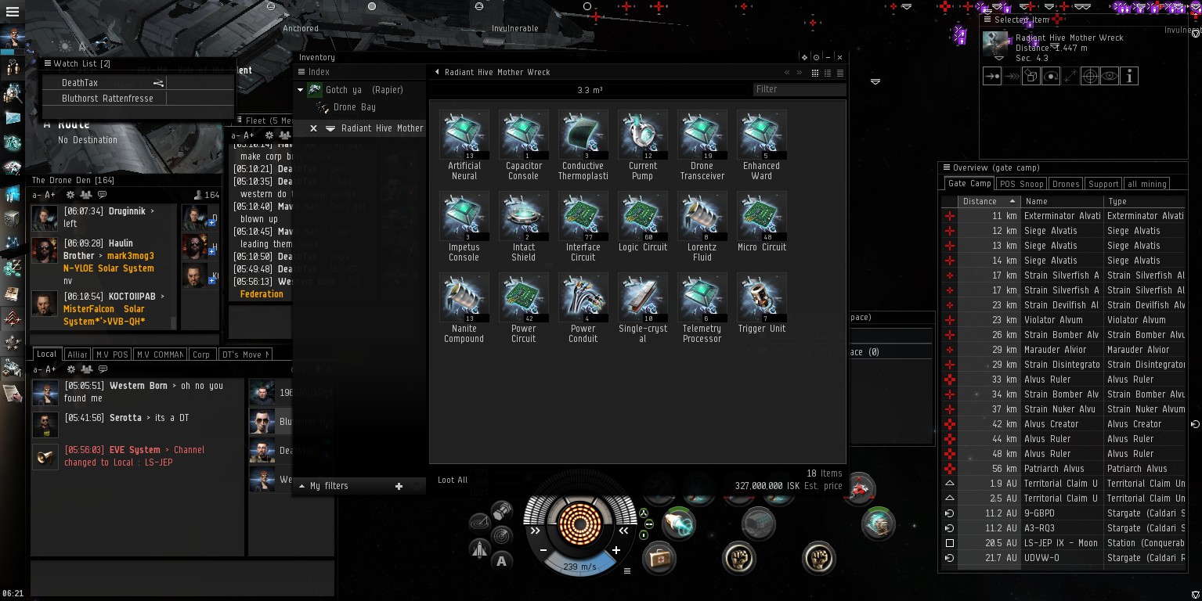Select the Trigger Unit item icon
Image resolution: width=1202 pixels, height=601 pixels.
(762, 297)
